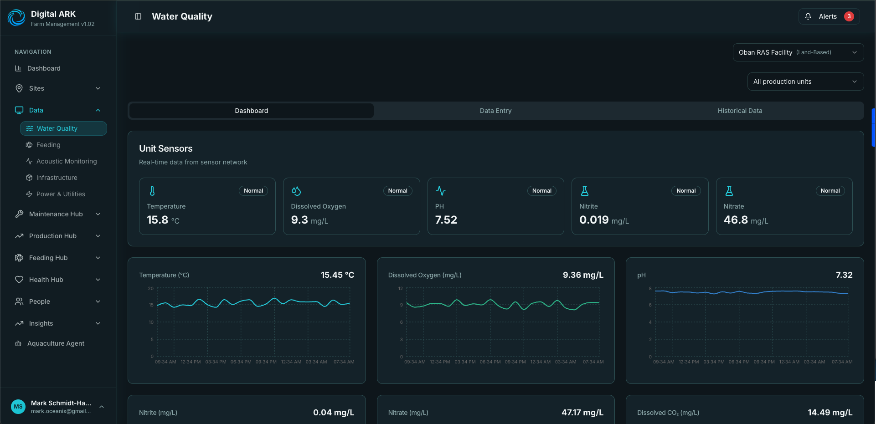This screenshot has height=424, width=876.
Task: Collapse the Data menu chevron
Action: [98, 110]
